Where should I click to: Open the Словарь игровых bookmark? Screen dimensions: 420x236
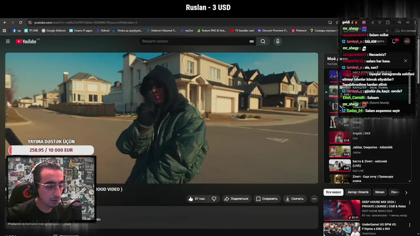coord(324,30)
